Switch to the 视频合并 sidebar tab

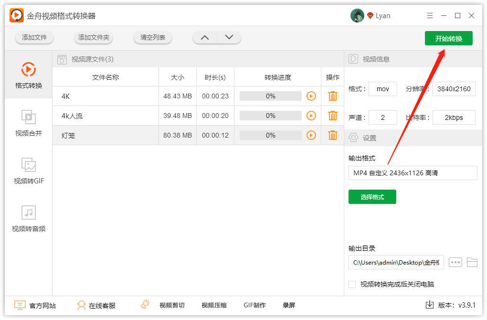(x=29, y=123)
